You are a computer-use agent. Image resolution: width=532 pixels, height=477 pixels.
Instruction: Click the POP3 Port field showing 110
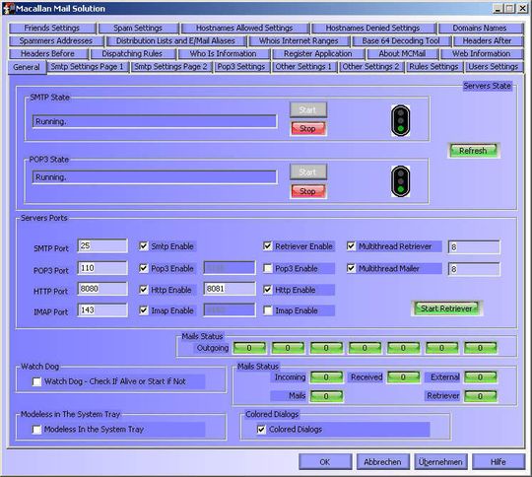click(x=102, y=268)
